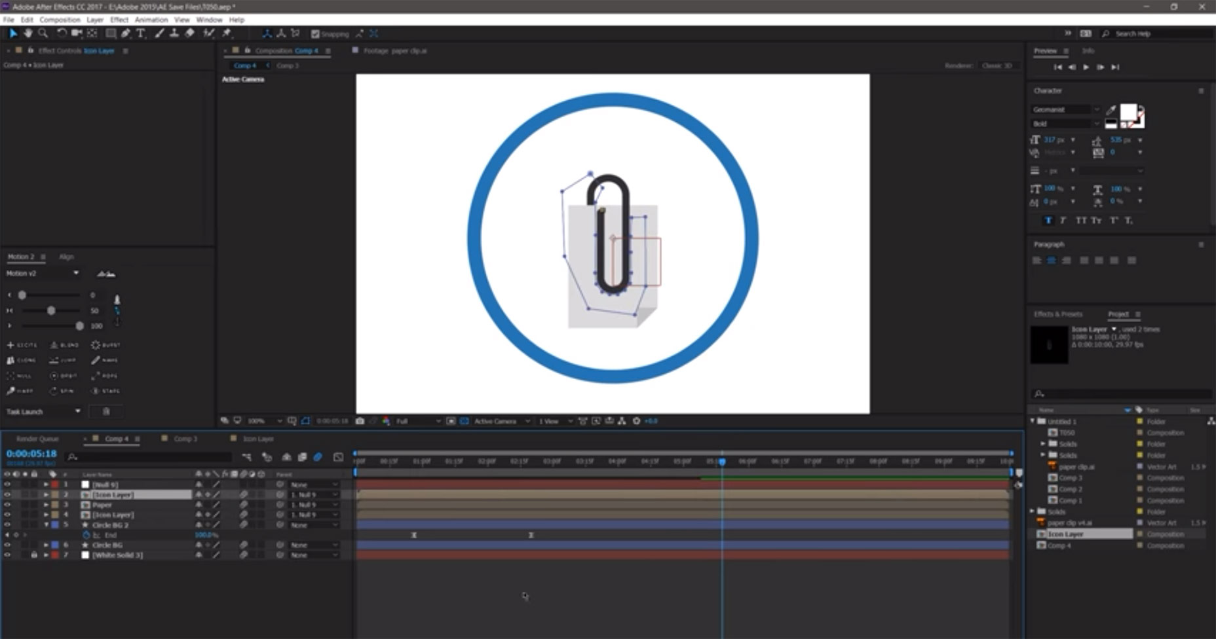Switch to the Render Queue tab

click(x=37, y=439)
